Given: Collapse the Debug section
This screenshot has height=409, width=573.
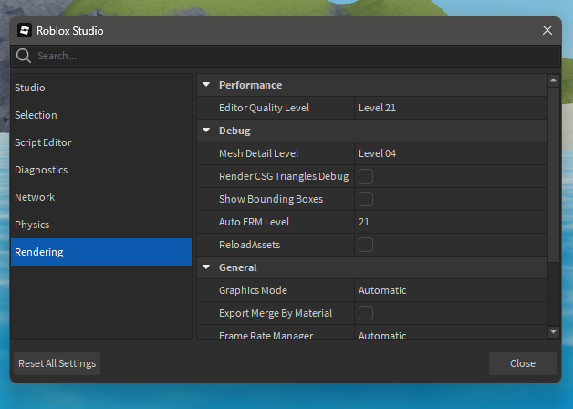Looking at the screenshot, I should click(206, 131).
